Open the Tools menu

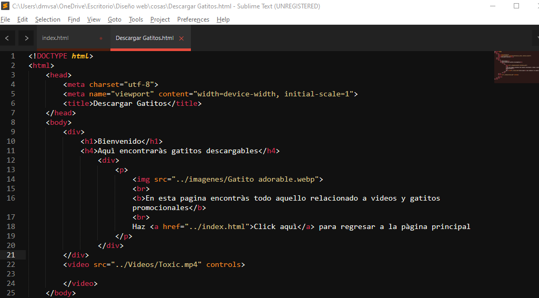136,19
